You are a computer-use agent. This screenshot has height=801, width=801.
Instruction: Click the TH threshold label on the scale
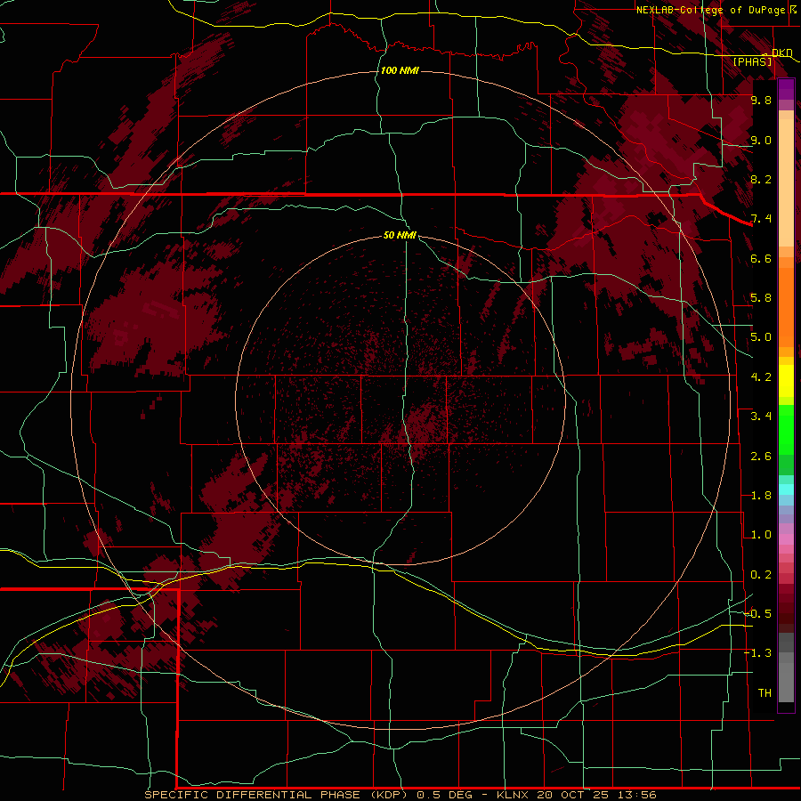pyautogui.click(x=765, y=692)
